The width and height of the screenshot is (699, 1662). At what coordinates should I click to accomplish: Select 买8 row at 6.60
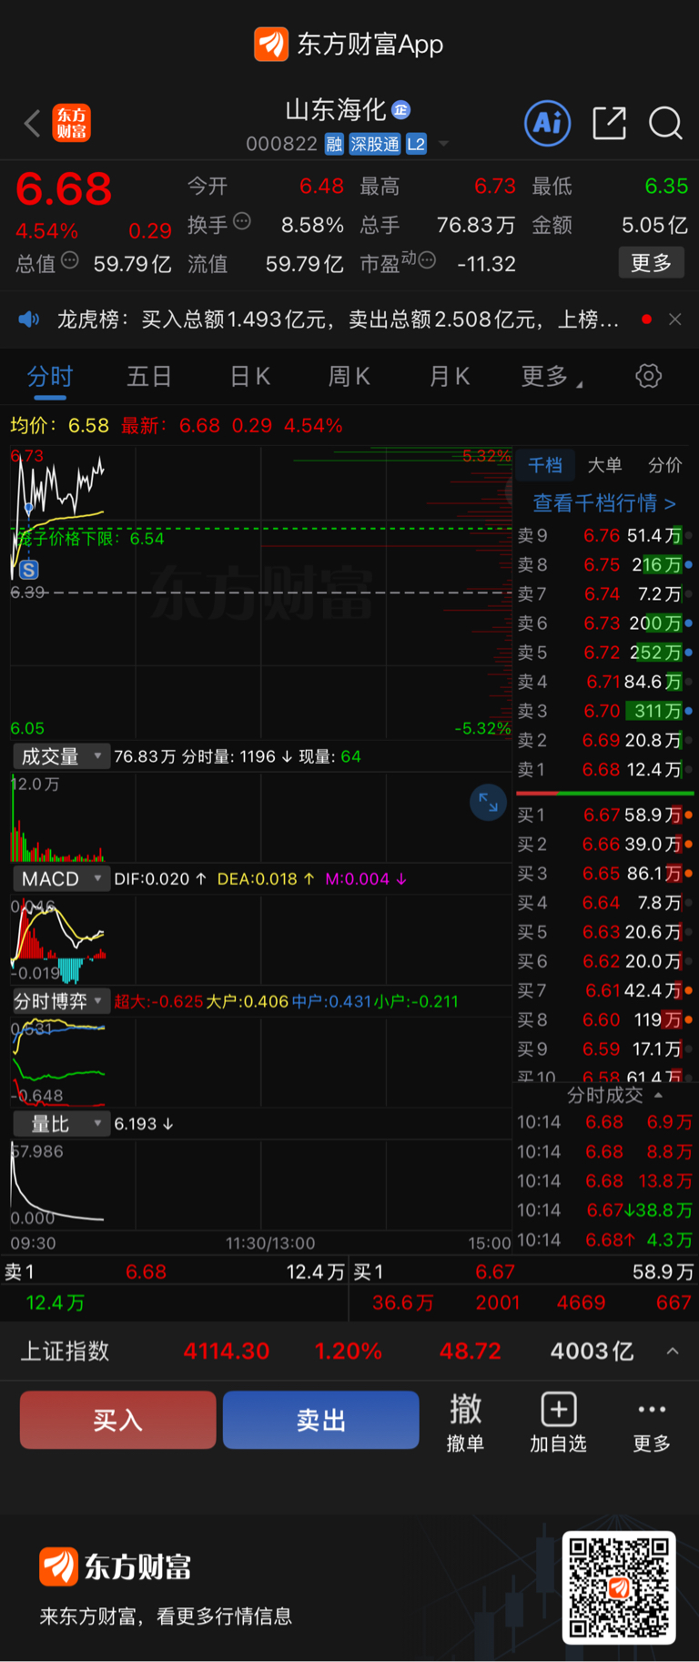605,1019
